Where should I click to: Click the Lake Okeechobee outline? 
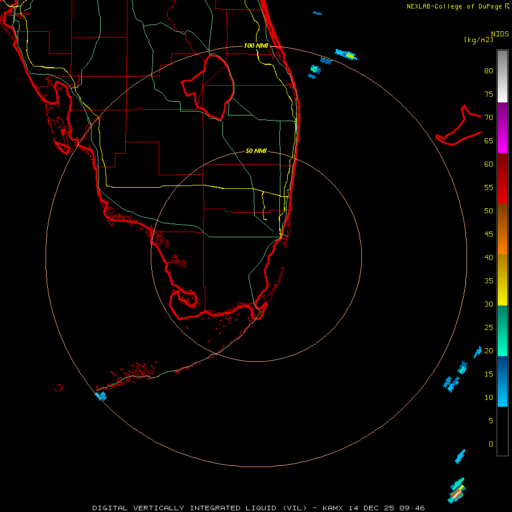point(208,87)
